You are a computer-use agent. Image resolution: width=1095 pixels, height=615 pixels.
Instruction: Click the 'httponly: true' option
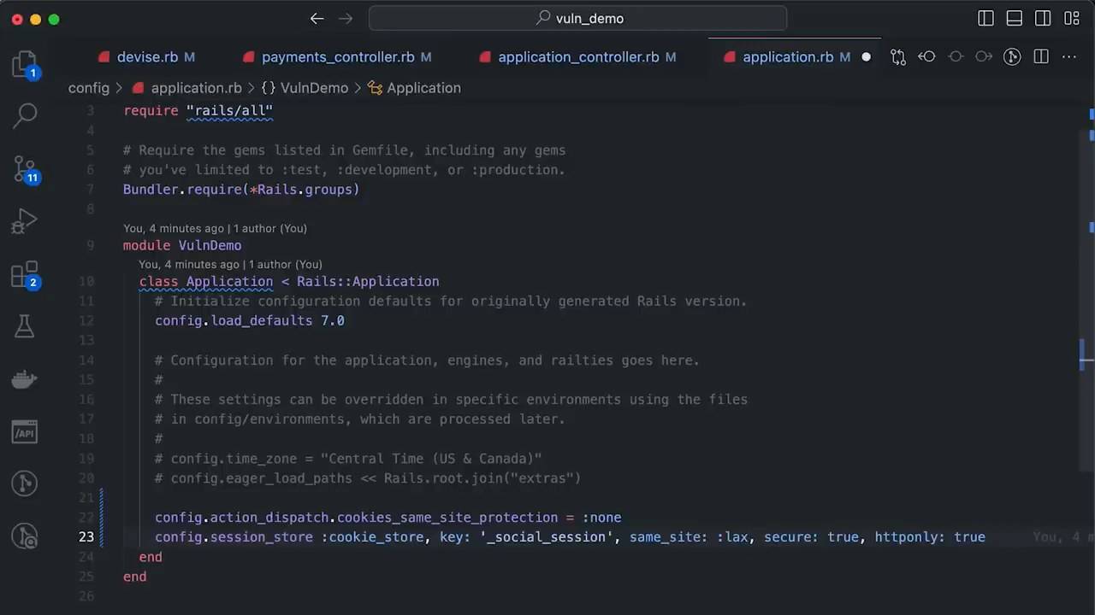pos(930,537)
